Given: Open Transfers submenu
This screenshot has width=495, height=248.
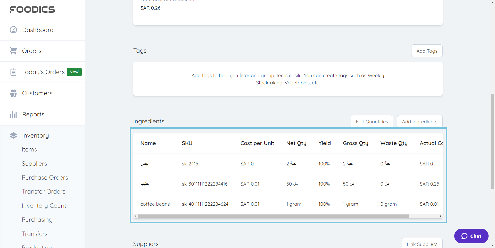Looking at the screenshot, I should pyautogui.click(x=35, y=234).
